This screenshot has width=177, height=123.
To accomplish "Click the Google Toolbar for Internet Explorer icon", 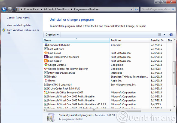I will 46,69.
